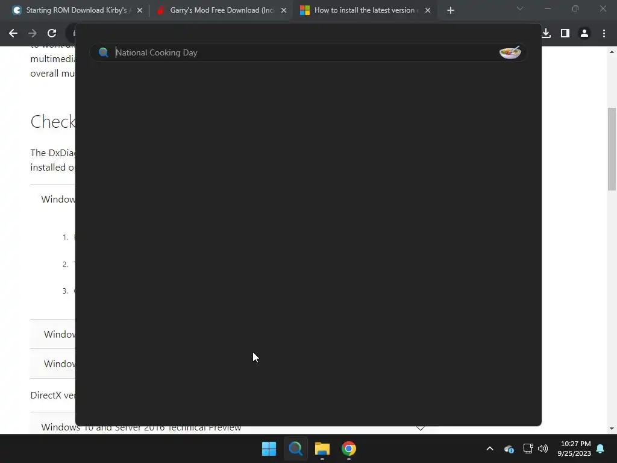The width and height of the screenshot is (617, 463).
Task: Switch to Starting ROM Download Kirby's tab
Action: click(75, 10)
